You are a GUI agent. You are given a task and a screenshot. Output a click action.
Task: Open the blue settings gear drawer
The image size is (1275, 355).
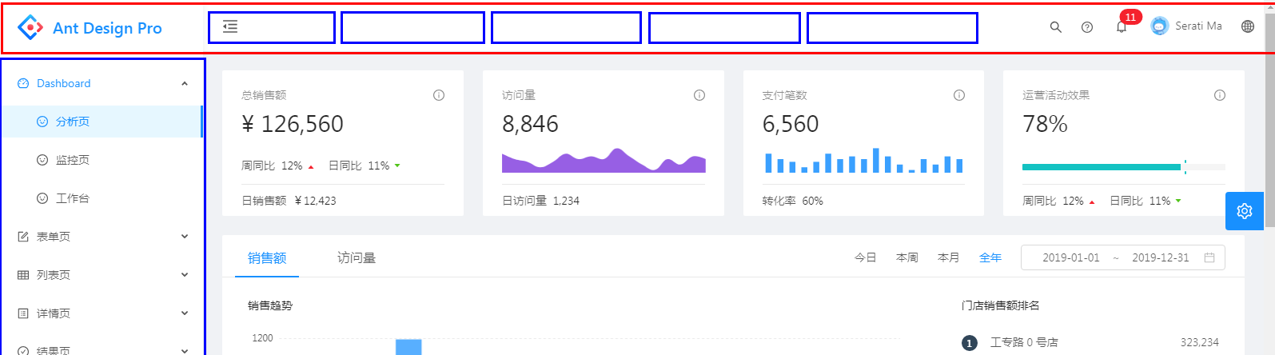[x=1245, y=211]
